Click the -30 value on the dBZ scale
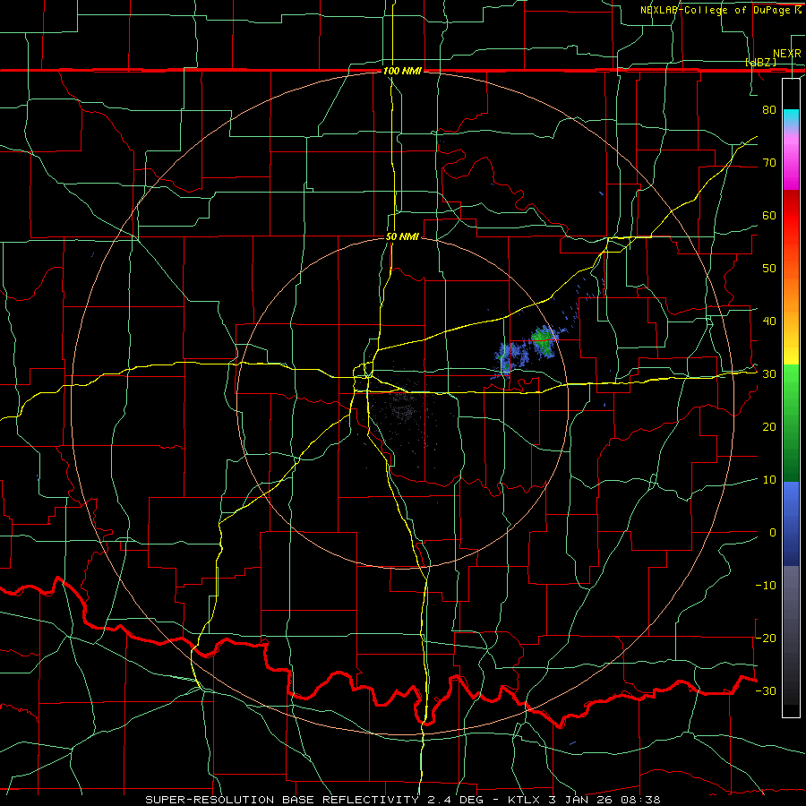The width and height of the screenshot is (806, 806). (766, 690)
